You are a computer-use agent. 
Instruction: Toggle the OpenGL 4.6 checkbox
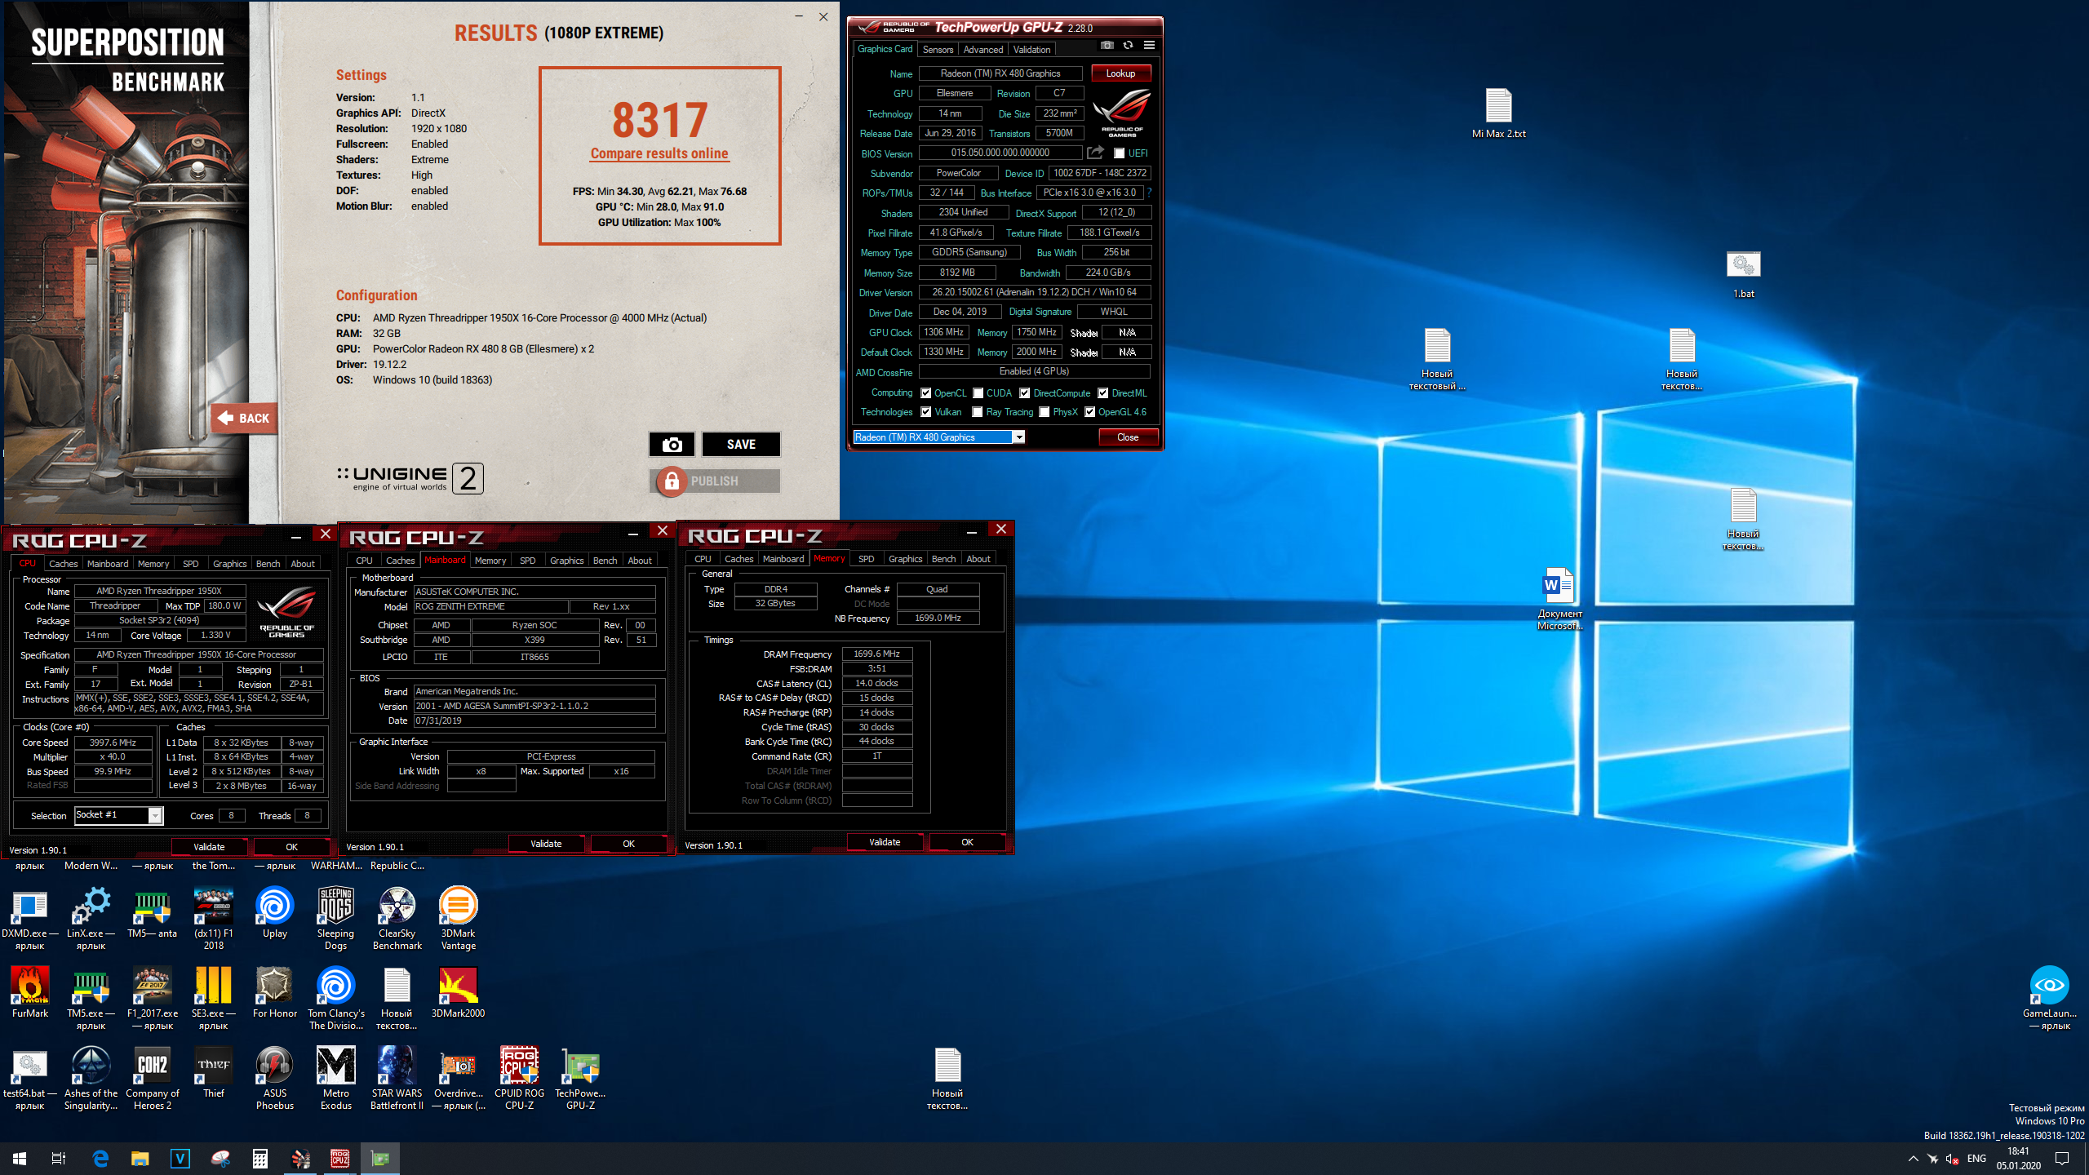point(1090,412)
